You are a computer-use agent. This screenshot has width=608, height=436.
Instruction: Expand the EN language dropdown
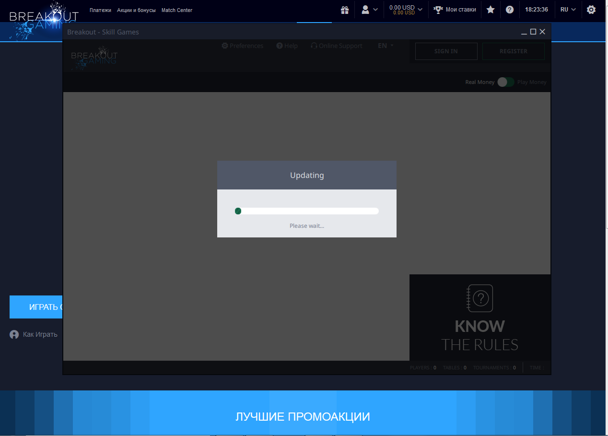[x=385, y=46]
